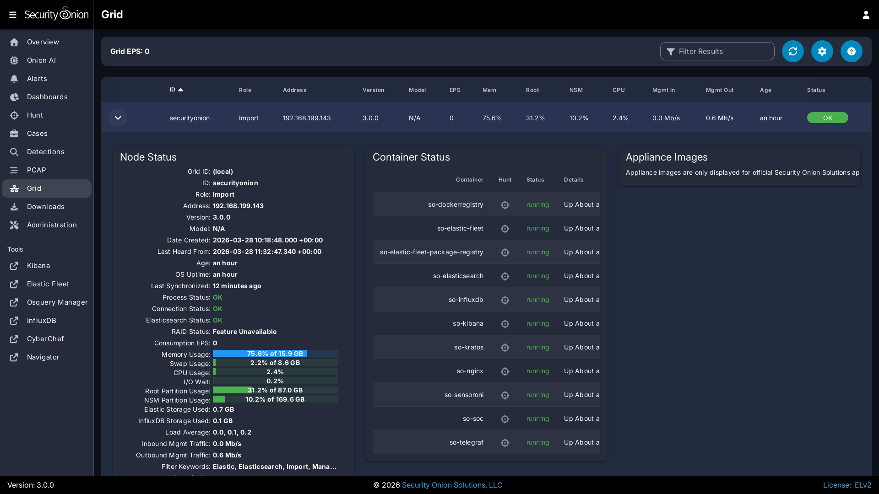This screenshot has width=879, height=494.
Task: Click hunt icon for so-elasticsearch container
Action: [505, 276]
